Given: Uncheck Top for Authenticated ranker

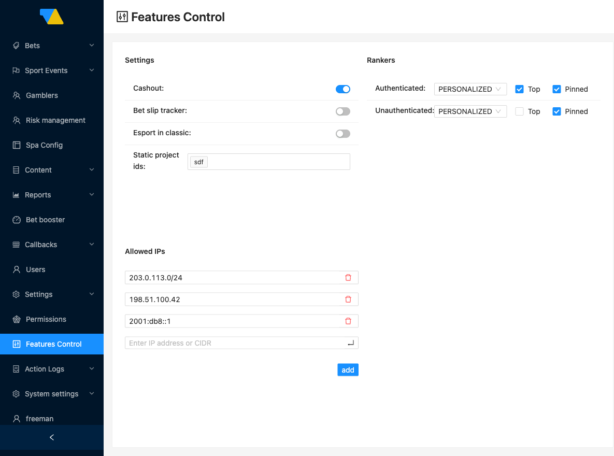Looking at the screenshot, I should point(519,89).
